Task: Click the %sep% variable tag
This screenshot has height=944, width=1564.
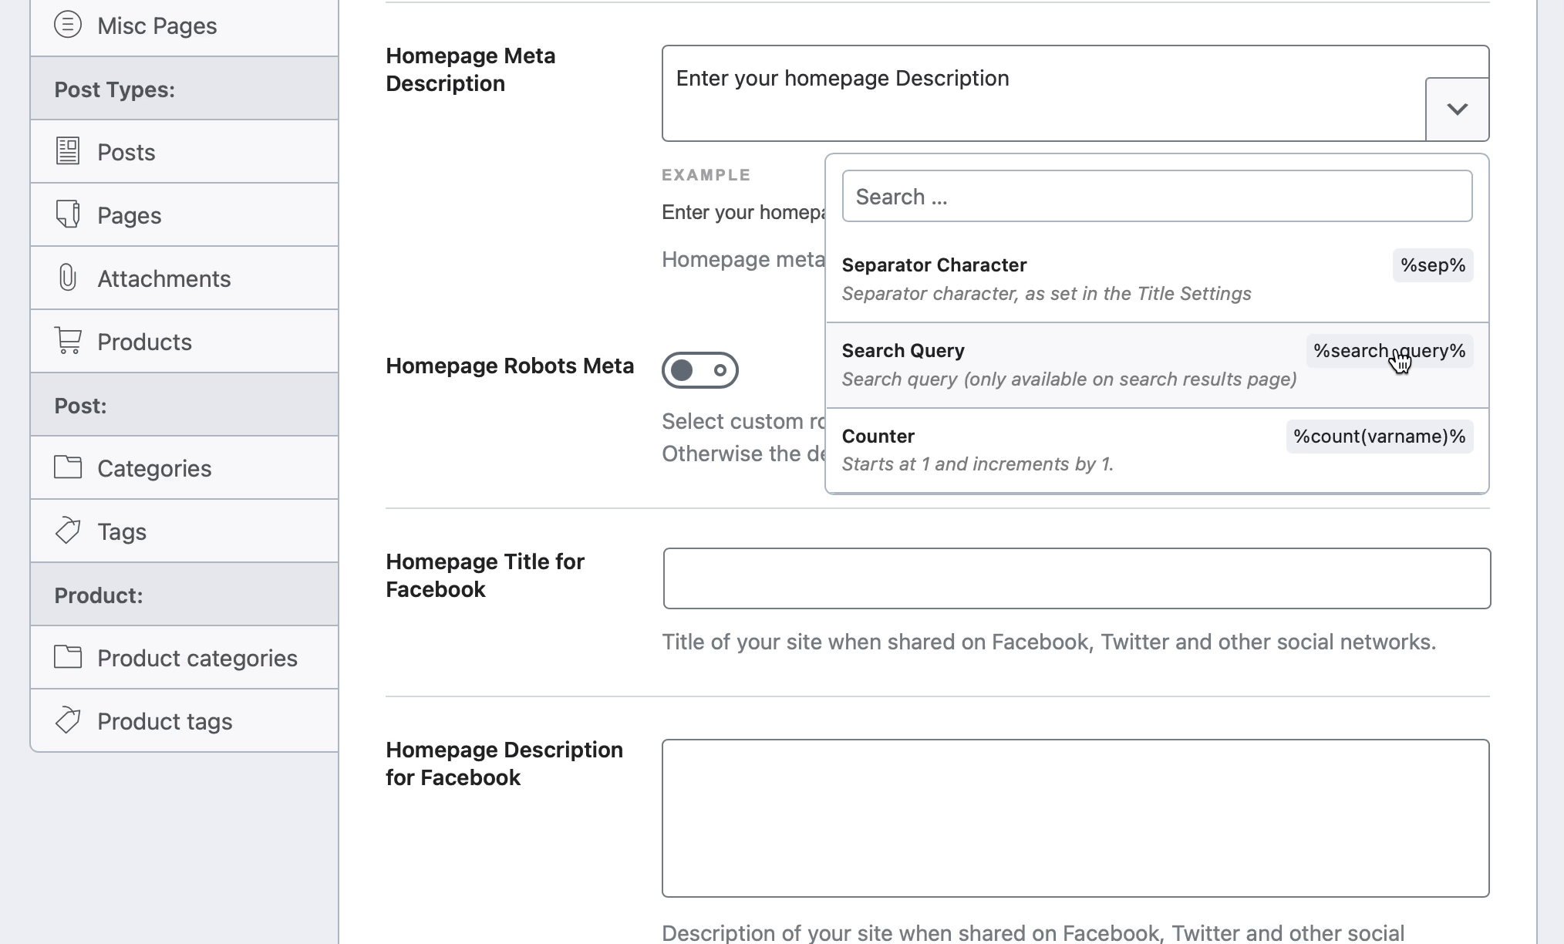Action: click(x=1433, y=265)
